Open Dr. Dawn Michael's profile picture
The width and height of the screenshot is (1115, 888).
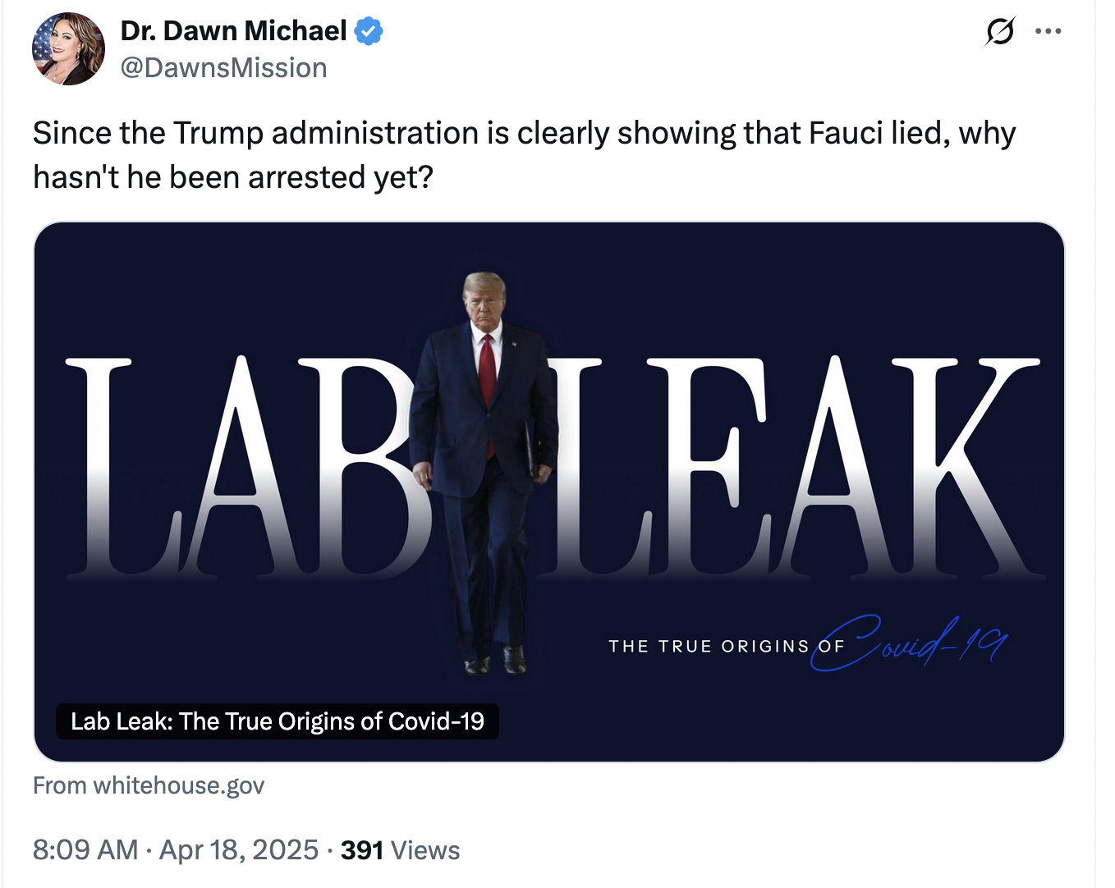click(x=69, y=49)
